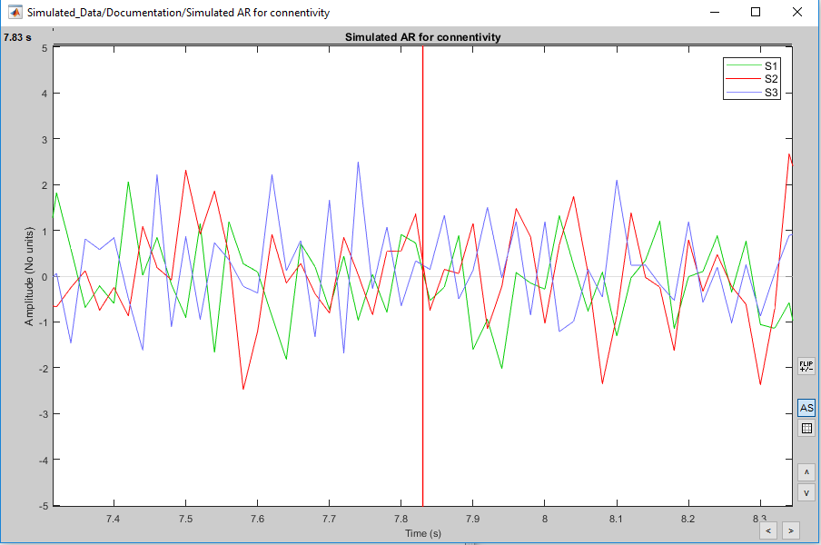Viewport: 821px width, 545px height.
Task: Advance to next time window arrow
Action: pyautogui.click(x=790, y=530)
